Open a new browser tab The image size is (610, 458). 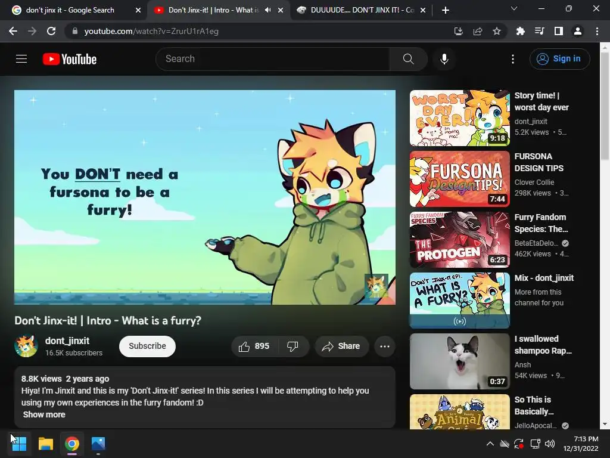[x=446, y=10]
